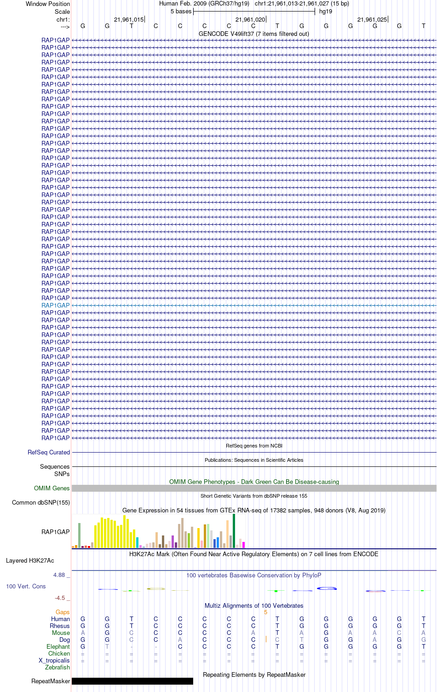Click the RefSeq genes from NCBI title
Image resolution: width=437 pixels, height=692 pixels.
pyautogui.click(x=254, y=446)
